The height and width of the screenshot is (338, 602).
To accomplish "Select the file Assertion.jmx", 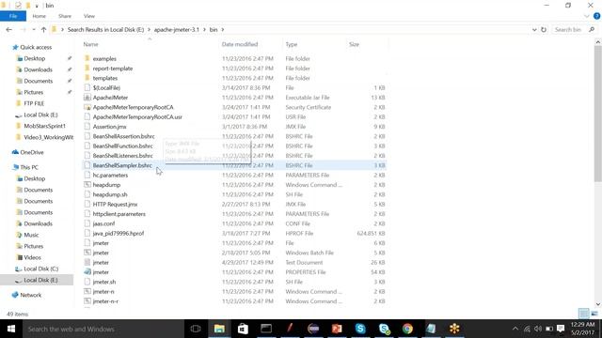I will [109, 127].
